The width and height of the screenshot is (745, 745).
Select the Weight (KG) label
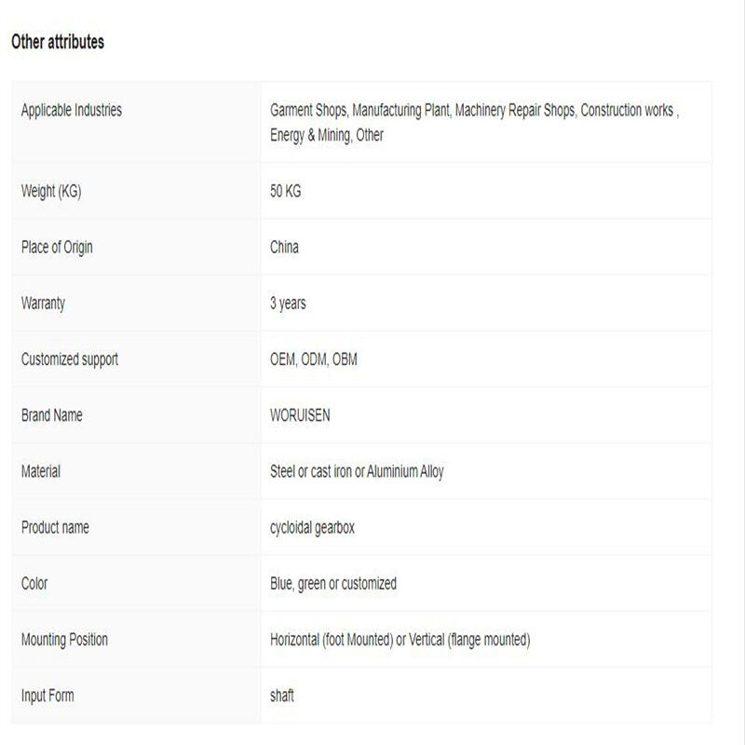51,191
